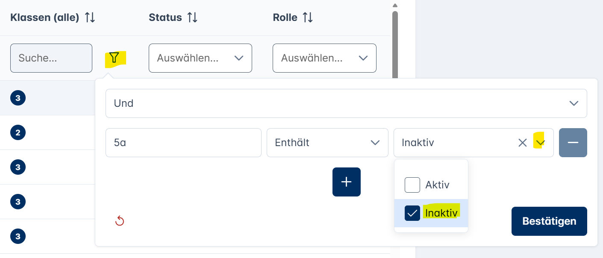The image size is (603, 258).
Task: Click the Suche... search field
Action: click(x=51, y=58)
